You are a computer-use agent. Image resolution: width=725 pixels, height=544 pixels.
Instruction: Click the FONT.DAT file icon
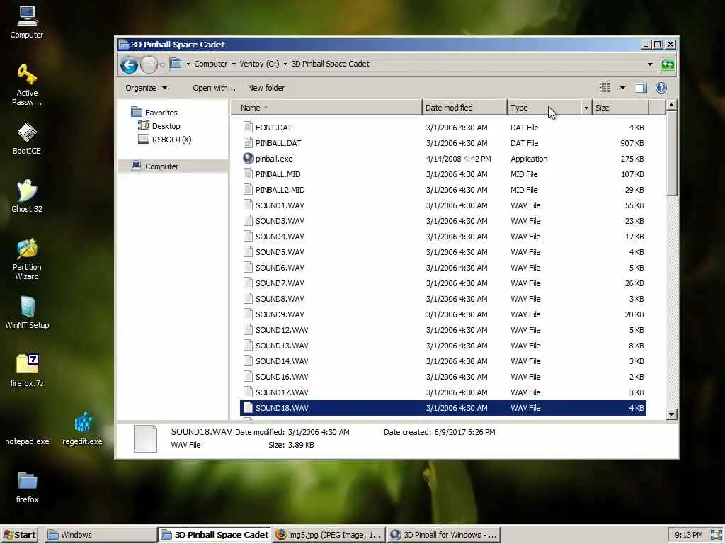pos(248,127)
